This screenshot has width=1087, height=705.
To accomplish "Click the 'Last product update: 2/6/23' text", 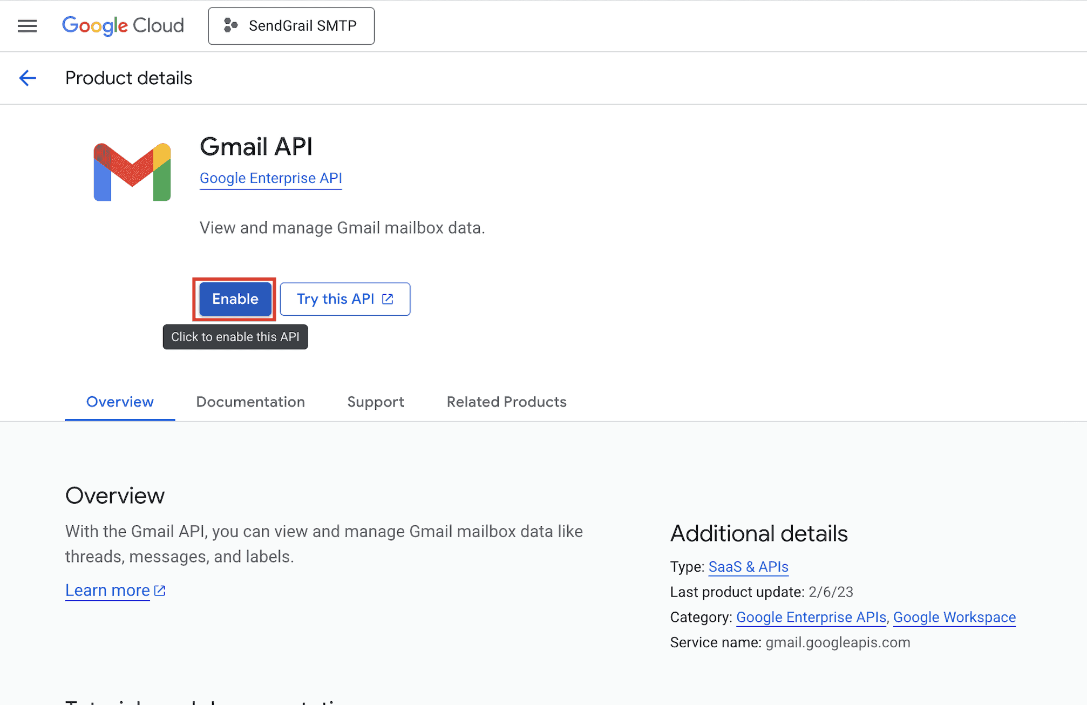I will (762, 592).
